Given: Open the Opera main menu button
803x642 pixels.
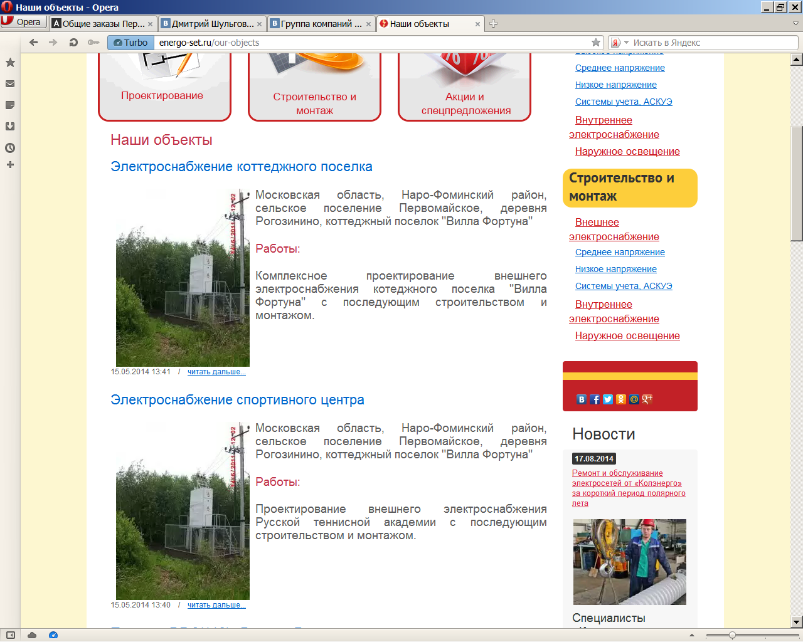Looking at the screenshot, I should coord(23,22).
